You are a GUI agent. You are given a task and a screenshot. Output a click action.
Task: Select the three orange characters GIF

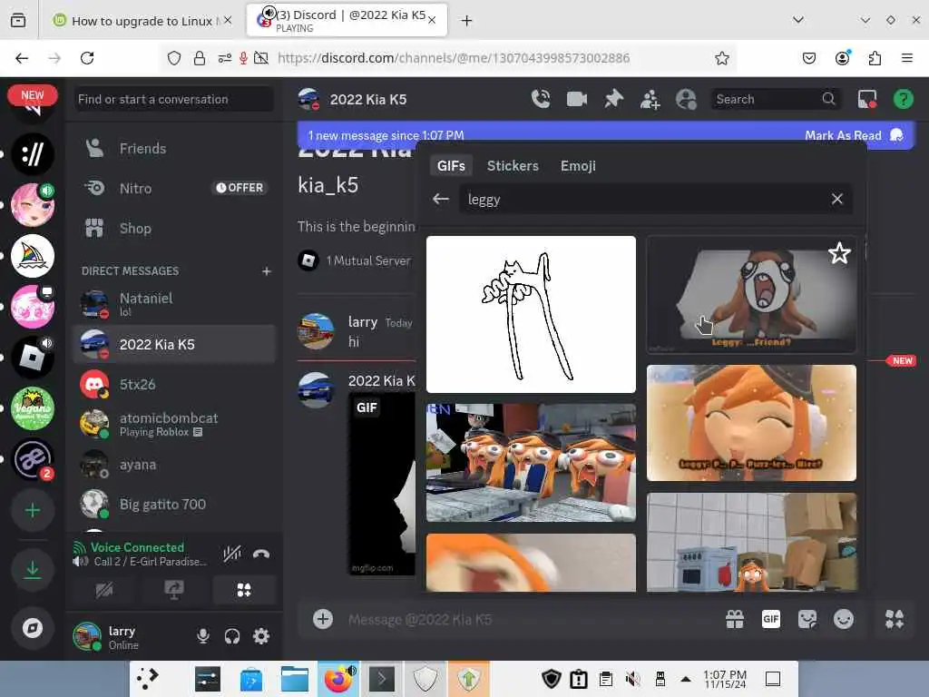click(531, 462)
